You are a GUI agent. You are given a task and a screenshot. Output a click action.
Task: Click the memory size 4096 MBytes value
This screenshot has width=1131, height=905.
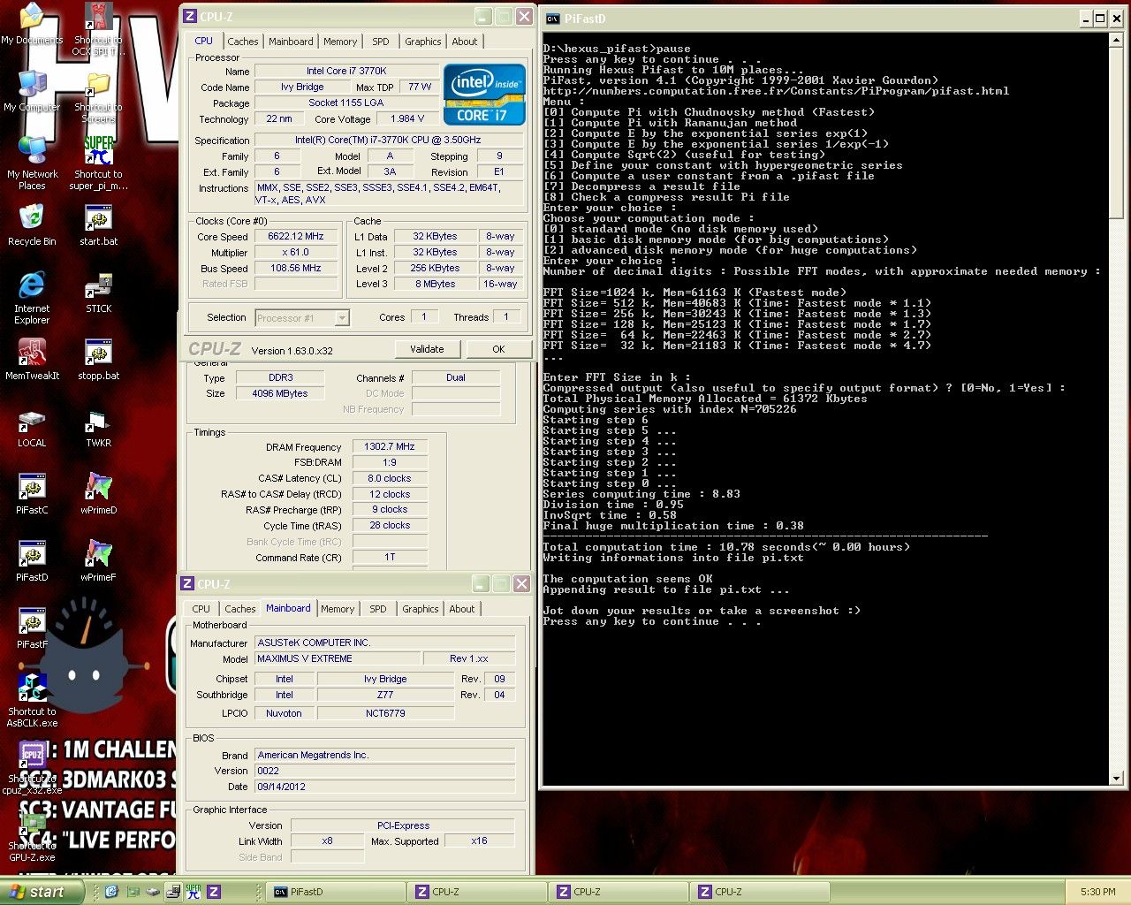click(280, 393)
